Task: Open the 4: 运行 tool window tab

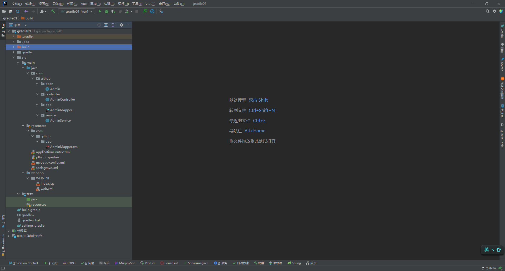Action: point(51,263)
